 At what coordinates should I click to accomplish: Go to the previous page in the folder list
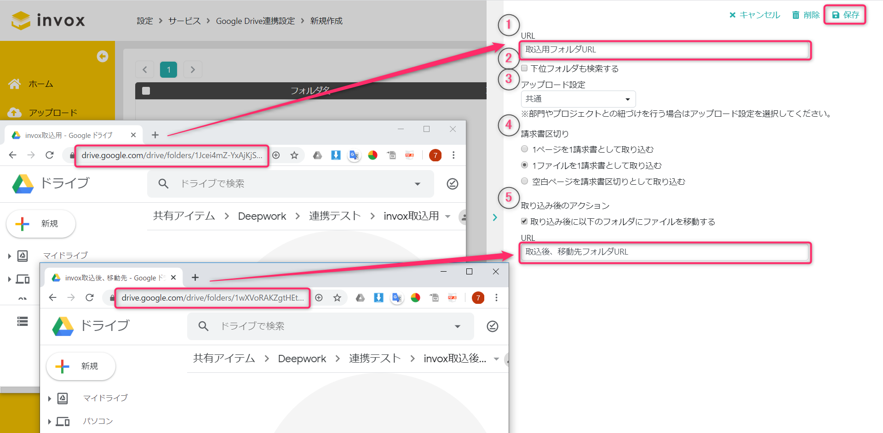145,69
